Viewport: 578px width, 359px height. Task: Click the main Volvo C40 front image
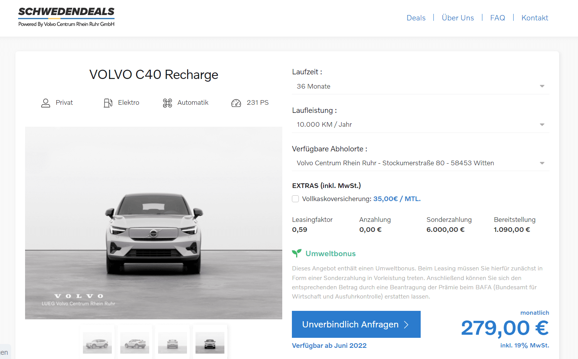tap(153, 223)
